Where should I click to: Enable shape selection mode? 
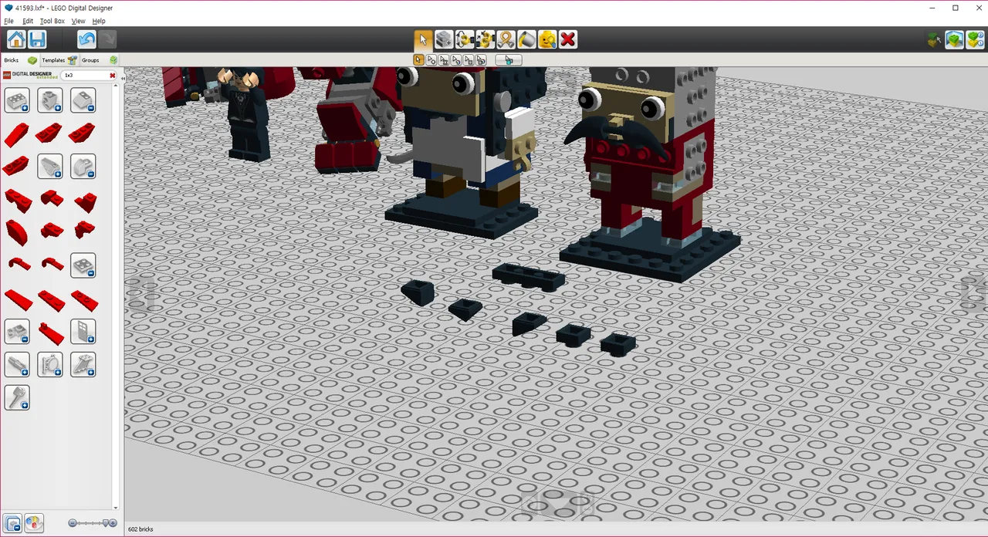click(468, 59)
